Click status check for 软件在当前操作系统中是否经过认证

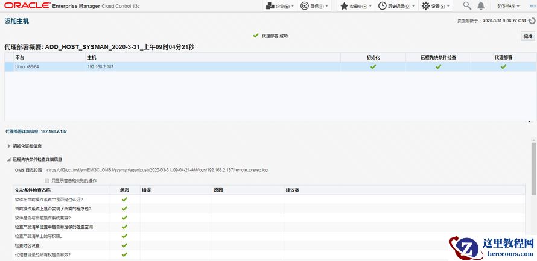tap(124, 199)
